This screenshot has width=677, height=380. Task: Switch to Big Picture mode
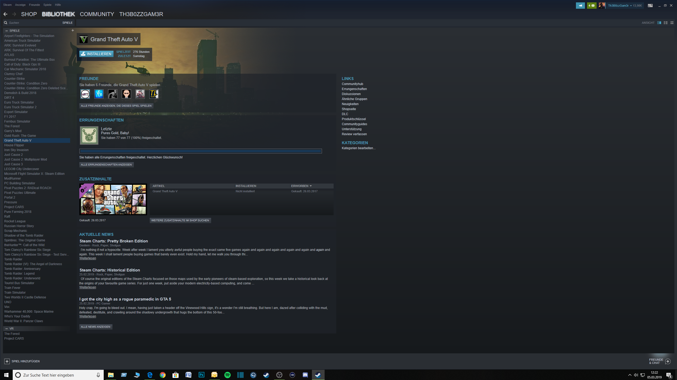[650, 6]
